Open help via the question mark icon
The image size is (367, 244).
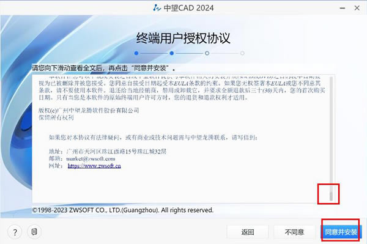tap(15, 232)
